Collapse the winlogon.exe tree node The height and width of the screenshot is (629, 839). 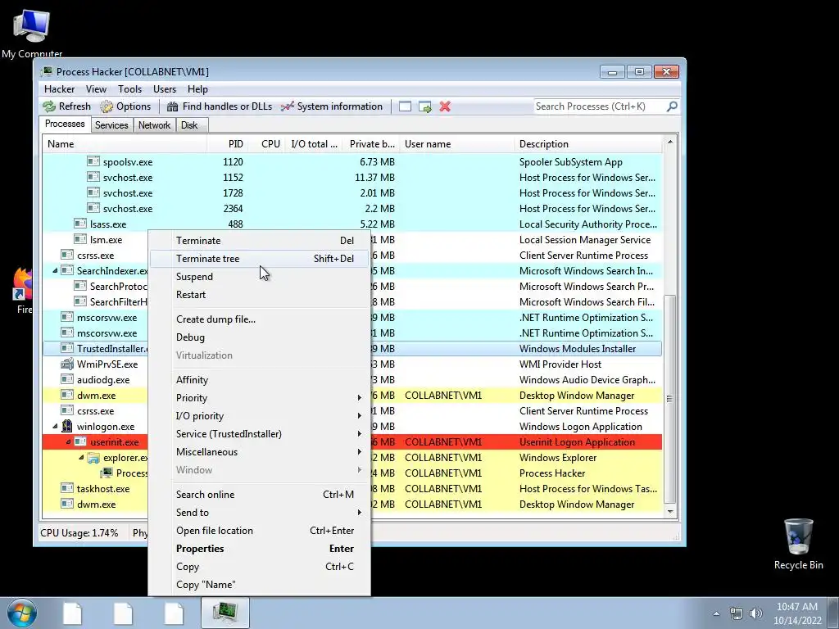click(x=55, y=426)
